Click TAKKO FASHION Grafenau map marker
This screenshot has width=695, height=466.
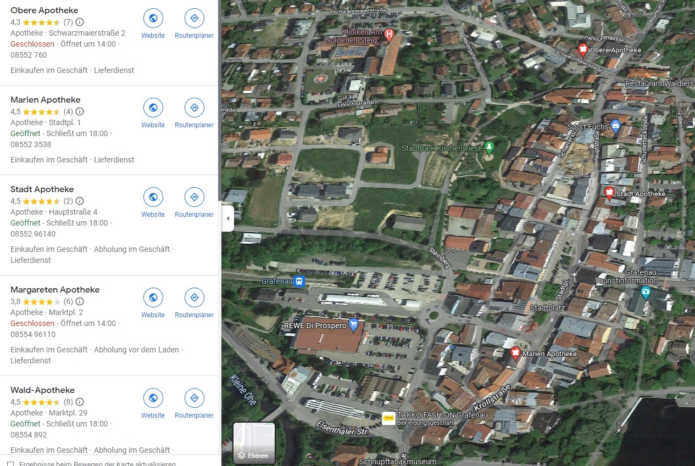[x=388, y=418]
